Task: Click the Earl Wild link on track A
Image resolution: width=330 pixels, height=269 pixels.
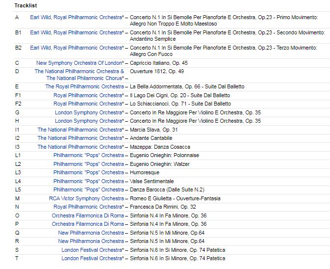Action: (x=40, y=18)
